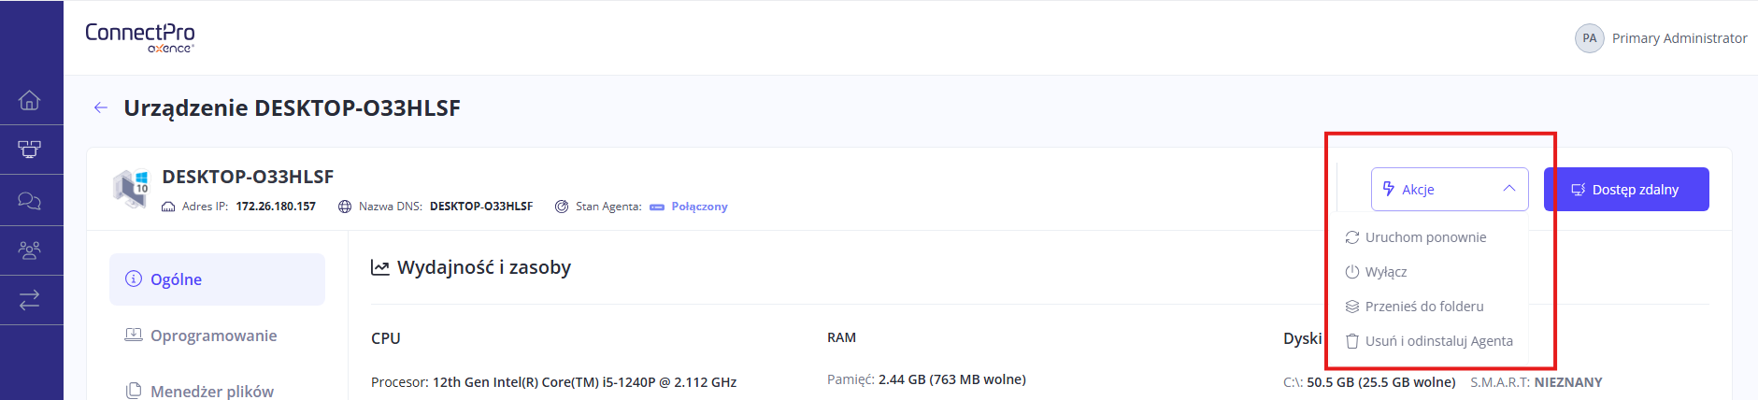
Task: Collapse the Akcje dropdown
Action: pos(1450,189)
